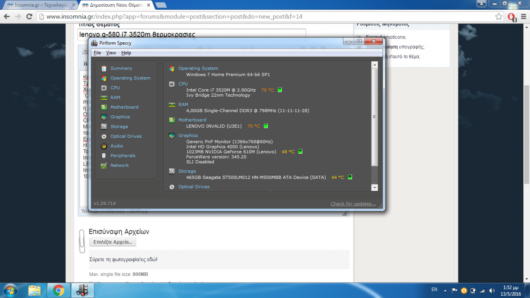Viewport: 530px width, 298px height.
Task: Click the green CPU temperature indicator
Action: (280, 90)
